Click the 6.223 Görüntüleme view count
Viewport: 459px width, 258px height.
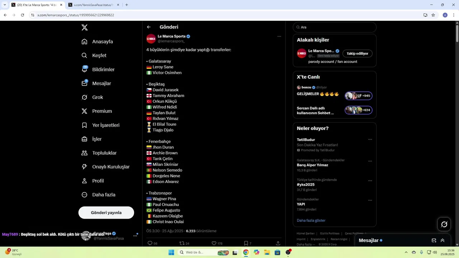coord(201,231)
